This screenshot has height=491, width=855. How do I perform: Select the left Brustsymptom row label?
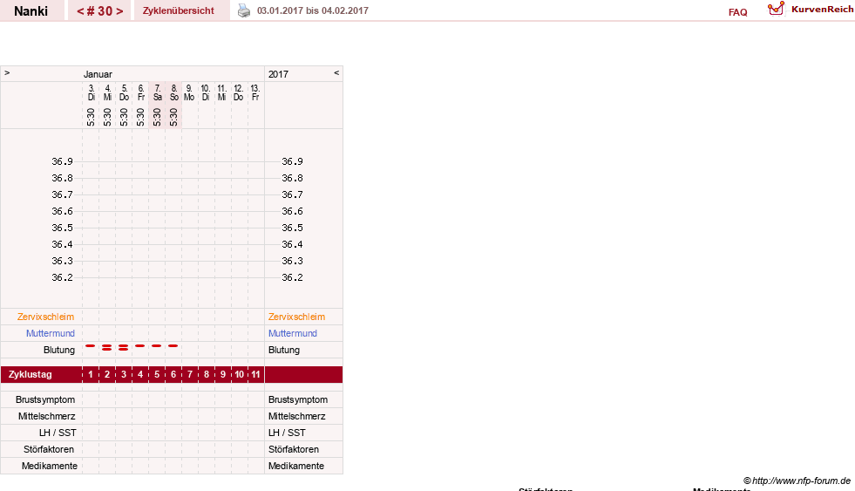tap(45, 400)
